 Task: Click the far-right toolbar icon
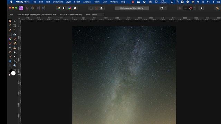pyautogui.click(x=218, y=8)
